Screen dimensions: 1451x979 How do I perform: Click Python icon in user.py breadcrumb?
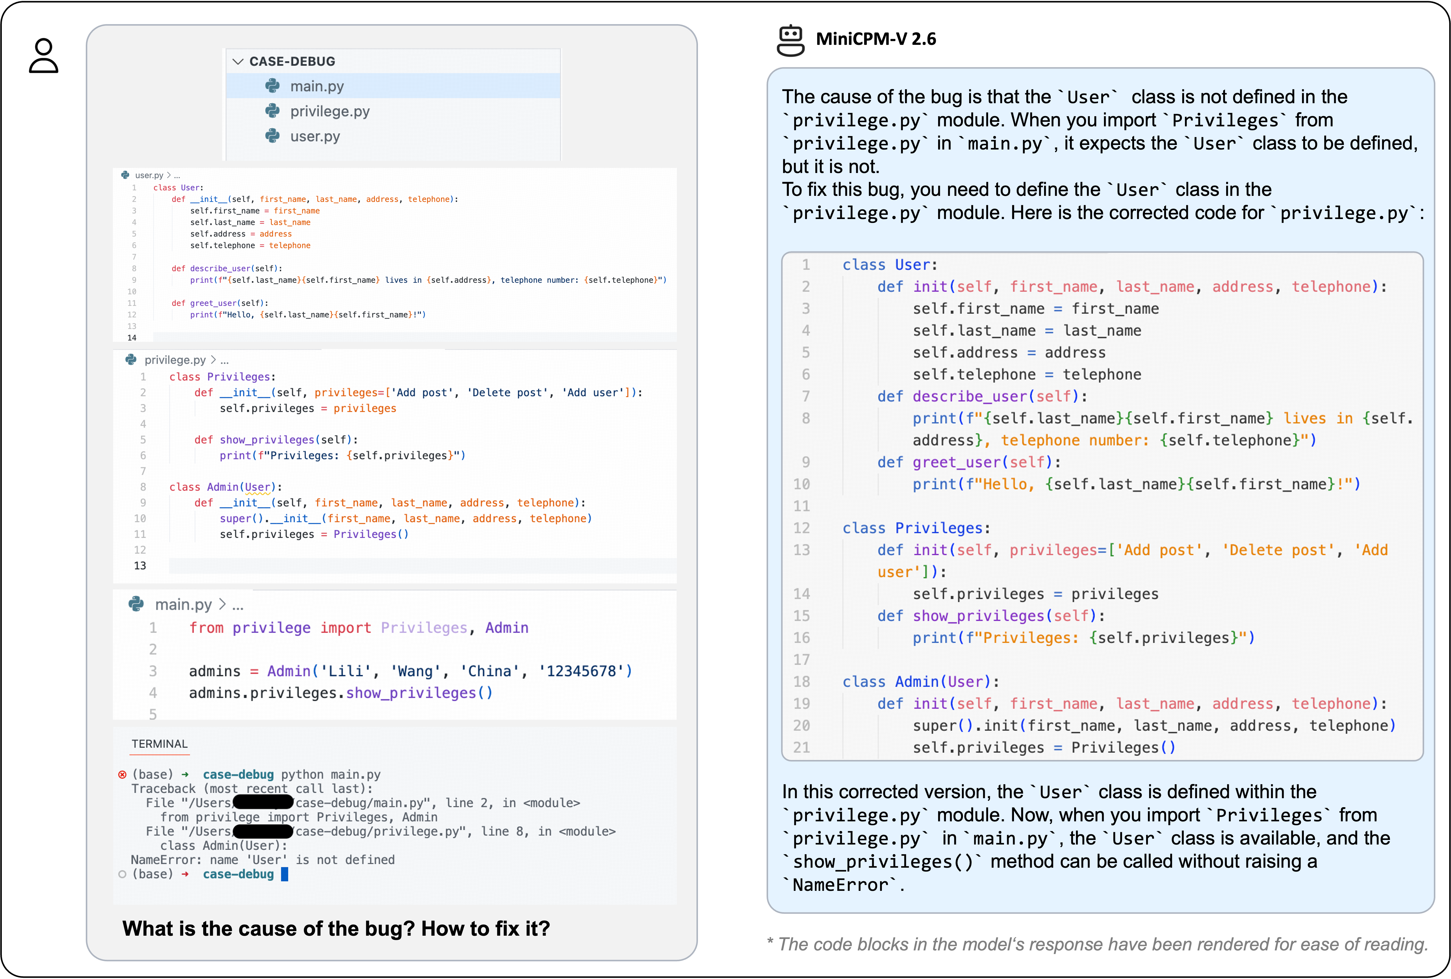click(125, 175)
